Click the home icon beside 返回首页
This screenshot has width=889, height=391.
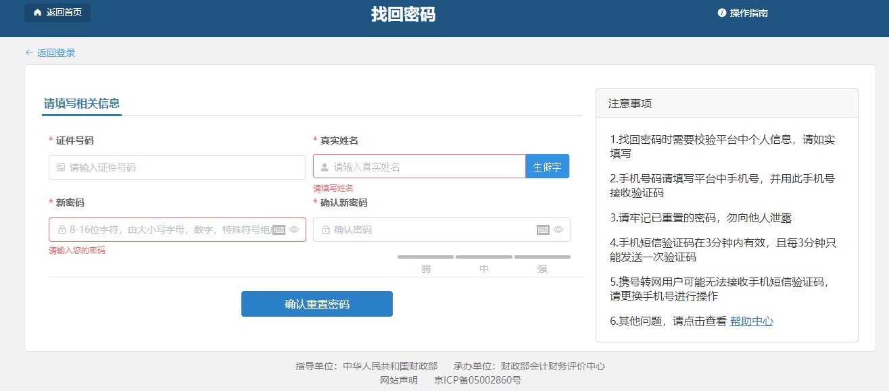click(37, 11)
